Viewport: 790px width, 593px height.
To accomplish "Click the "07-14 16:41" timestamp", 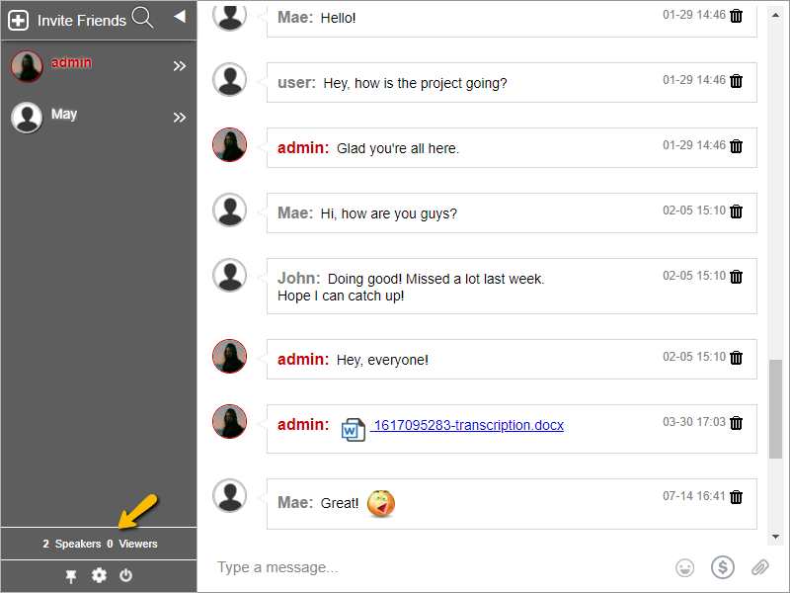I will click(x=694, y=496).
